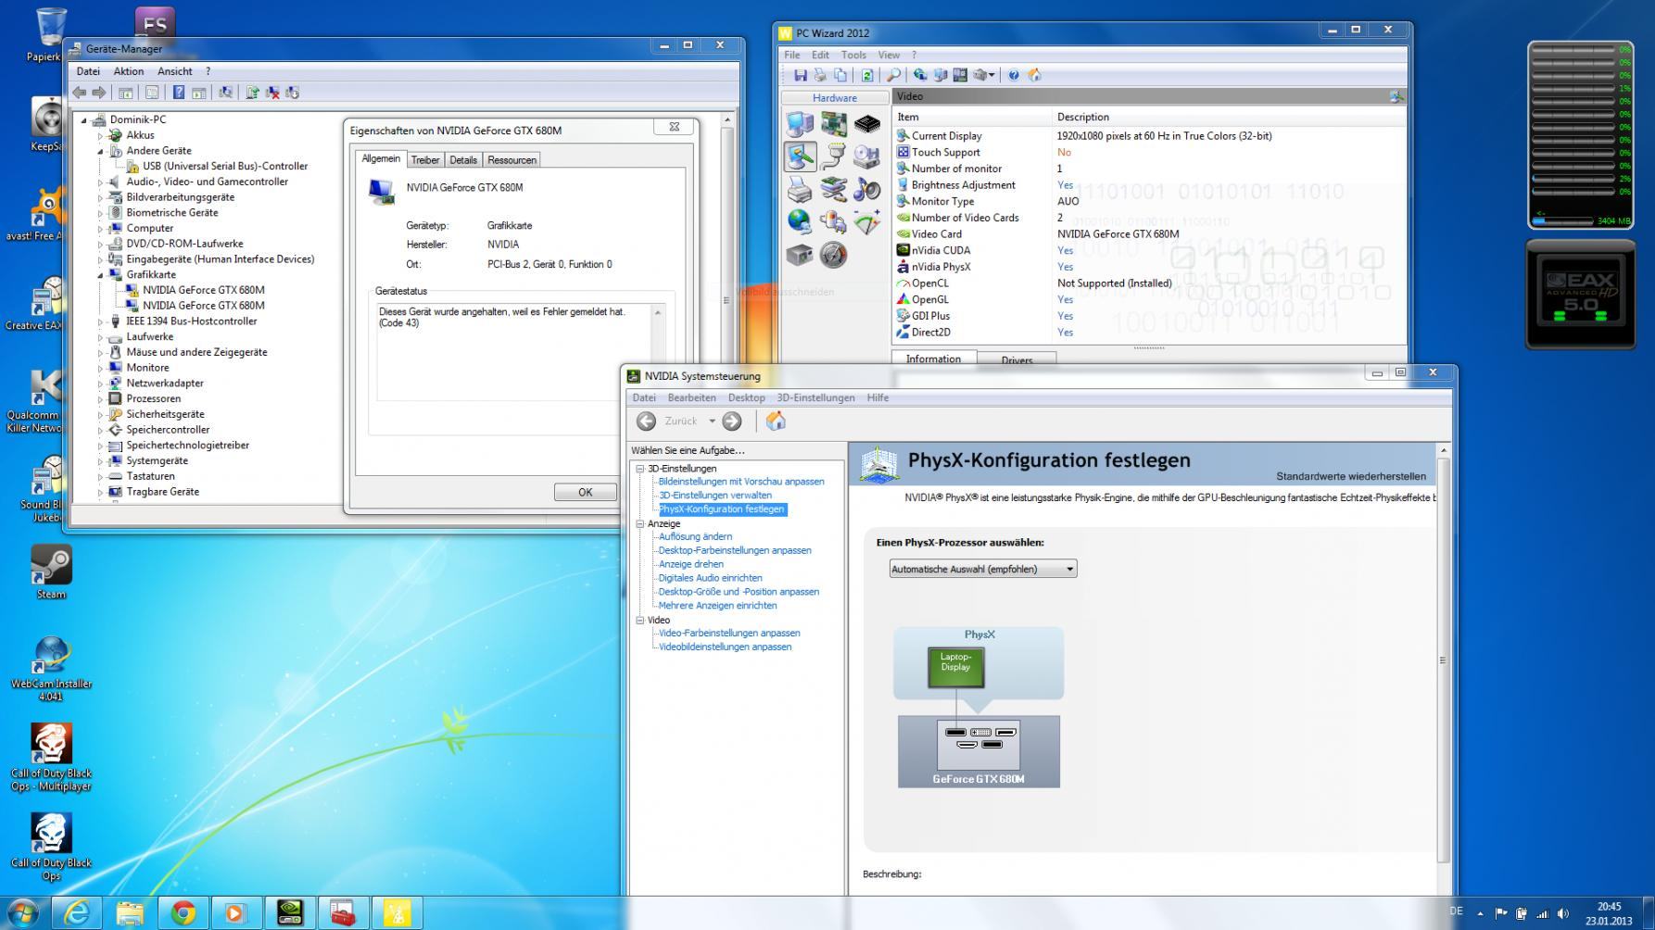This screenshot has width=1655, height=930.
Task: Click the Video Card row in PC Wizard
Action: pyautogui.click(x=1149, y=234)
